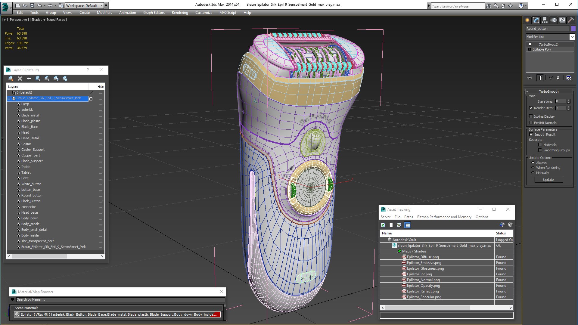578x325 pixels.
Task: Click the Save File icon
Action: click(32, 5)
